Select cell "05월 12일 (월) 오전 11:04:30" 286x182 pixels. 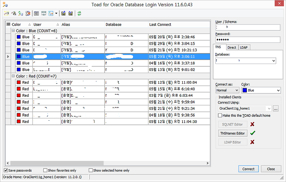click(x=179, y=121)
